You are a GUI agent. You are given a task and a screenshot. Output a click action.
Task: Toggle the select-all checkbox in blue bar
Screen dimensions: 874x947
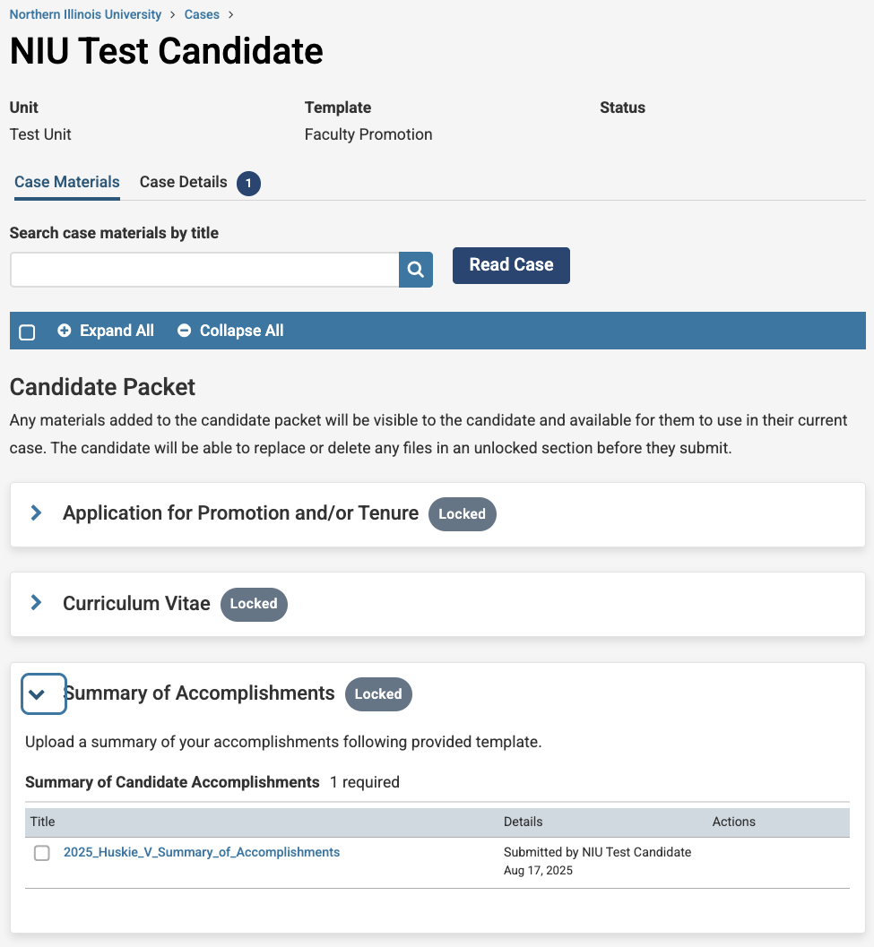click(x=27, y=332)
